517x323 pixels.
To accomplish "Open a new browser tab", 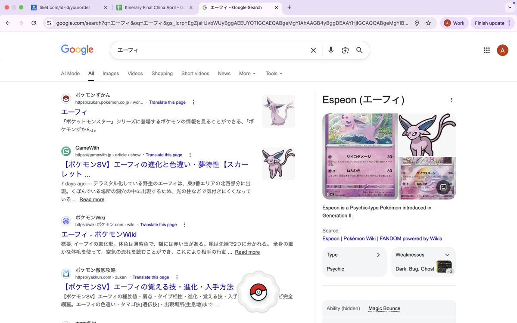I will click(289, 7).
